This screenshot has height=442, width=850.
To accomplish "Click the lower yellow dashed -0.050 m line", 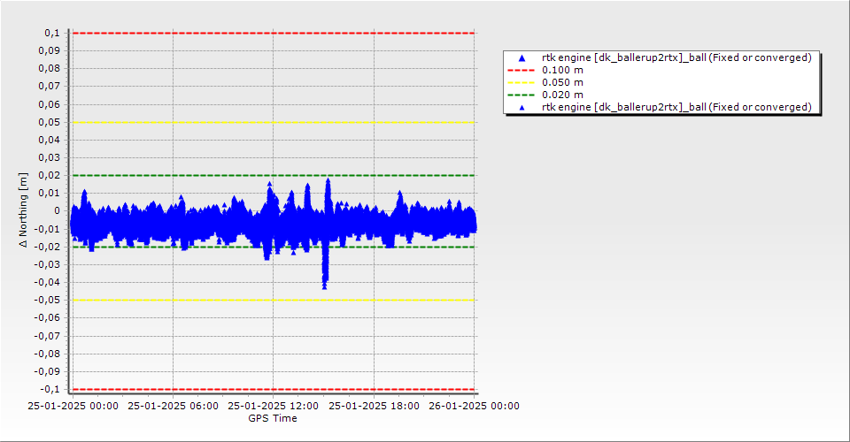I will click(274, 301).
